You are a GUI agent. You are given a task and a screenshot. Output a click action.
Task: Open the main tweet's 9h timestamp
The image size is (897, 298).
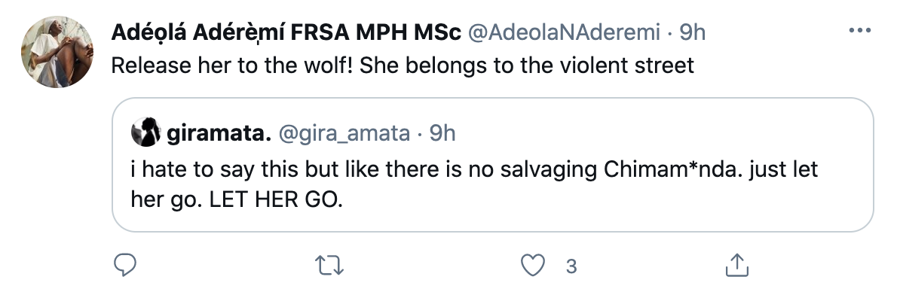[x=692, y=32]
